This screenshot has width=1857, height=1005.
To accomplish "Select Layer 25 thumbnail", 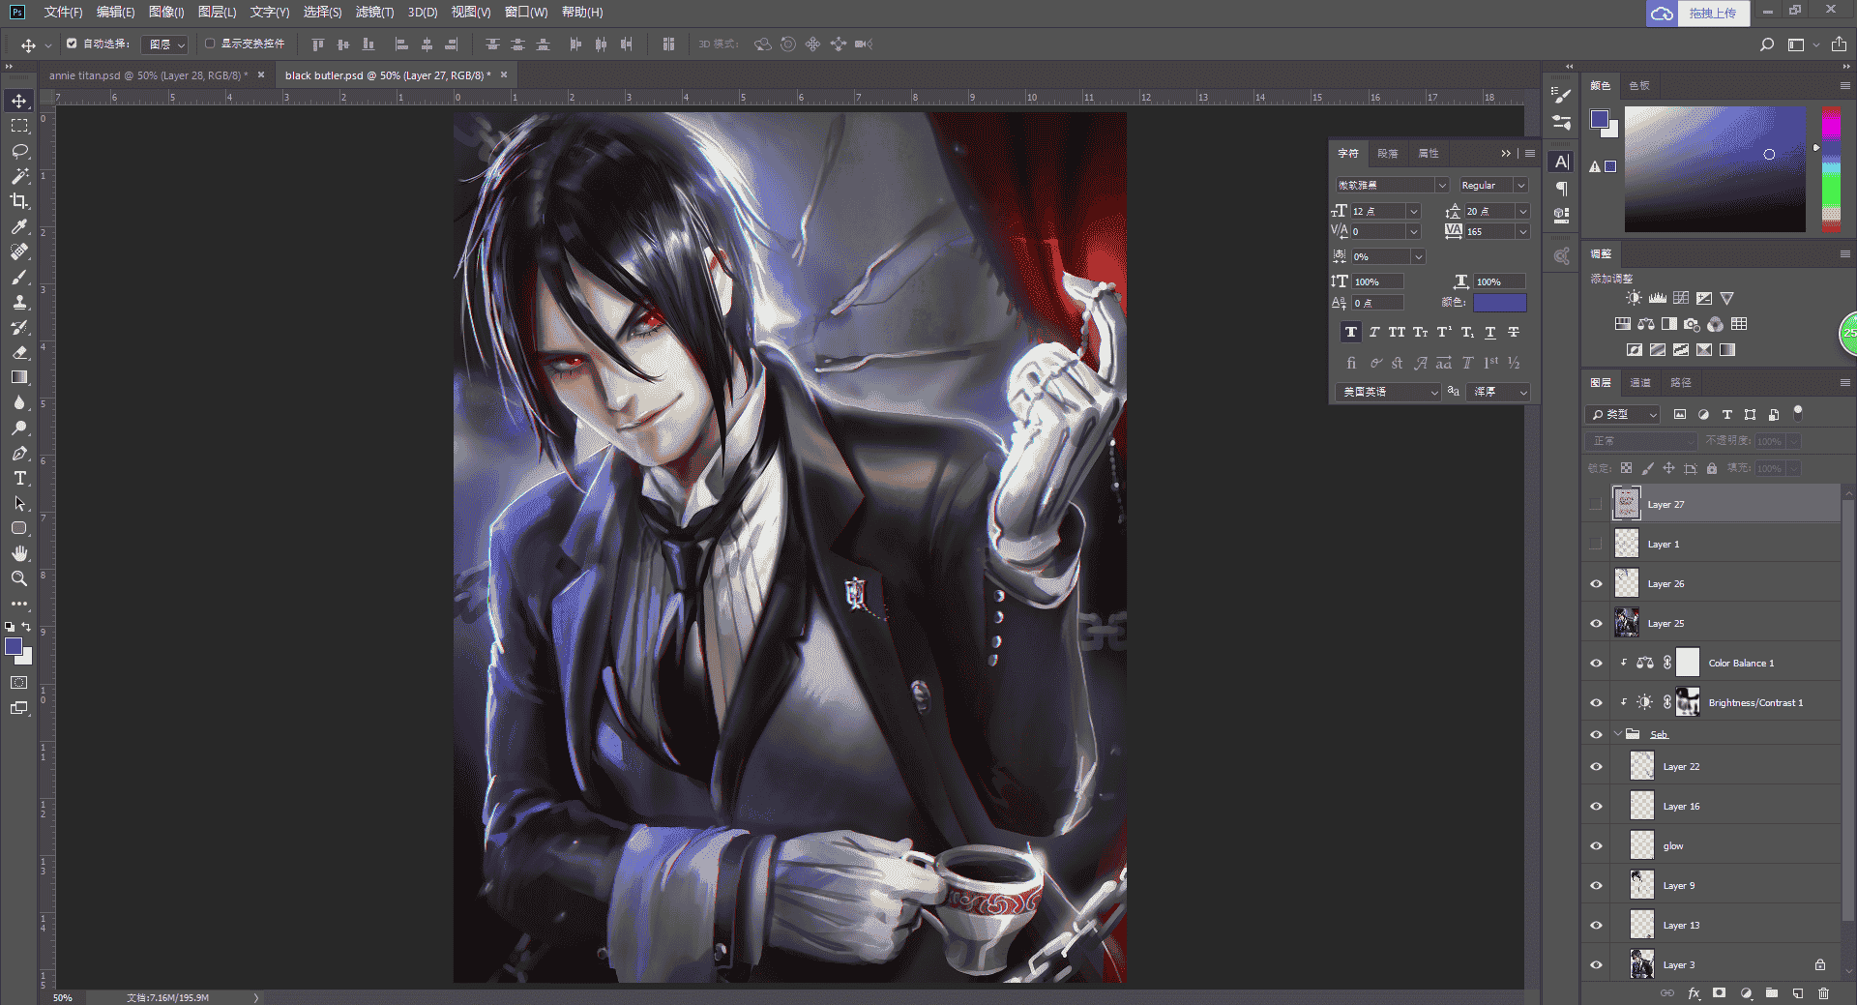I will [x=1627, y=623].
